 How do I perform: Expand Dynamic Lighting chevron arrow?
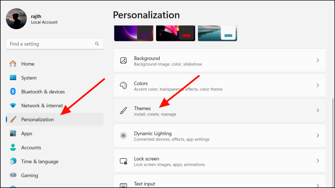point(318,136)
